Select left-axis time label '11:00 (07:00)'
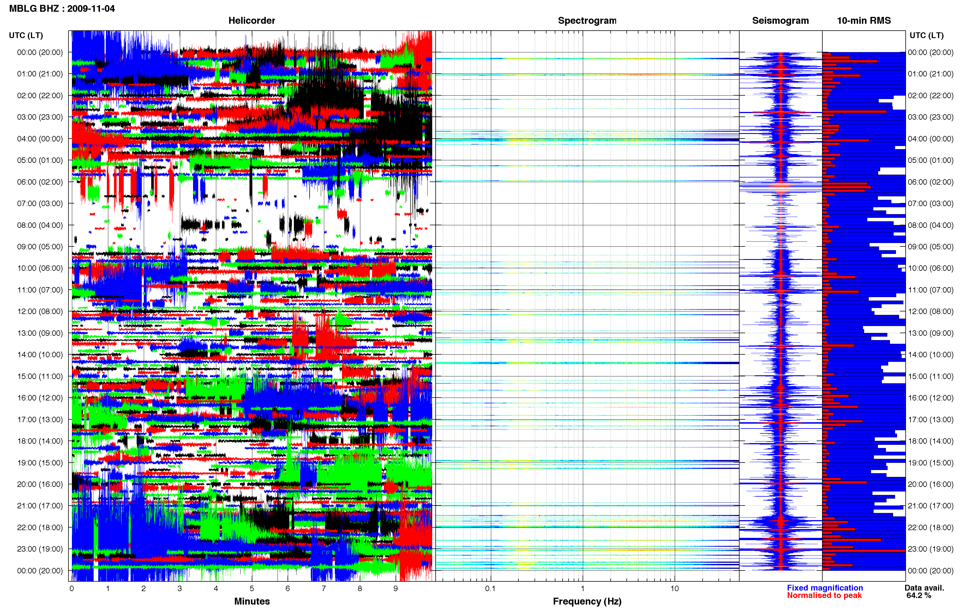This screenshot has height=612, width=979. tap(40, 290)
